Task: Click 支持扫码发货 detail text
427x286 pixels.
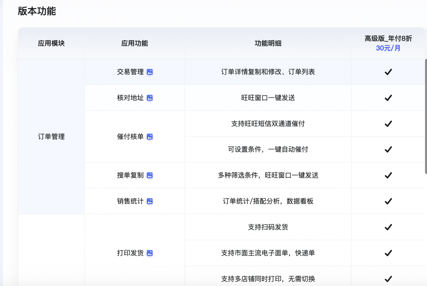Action: coord(268,227)
